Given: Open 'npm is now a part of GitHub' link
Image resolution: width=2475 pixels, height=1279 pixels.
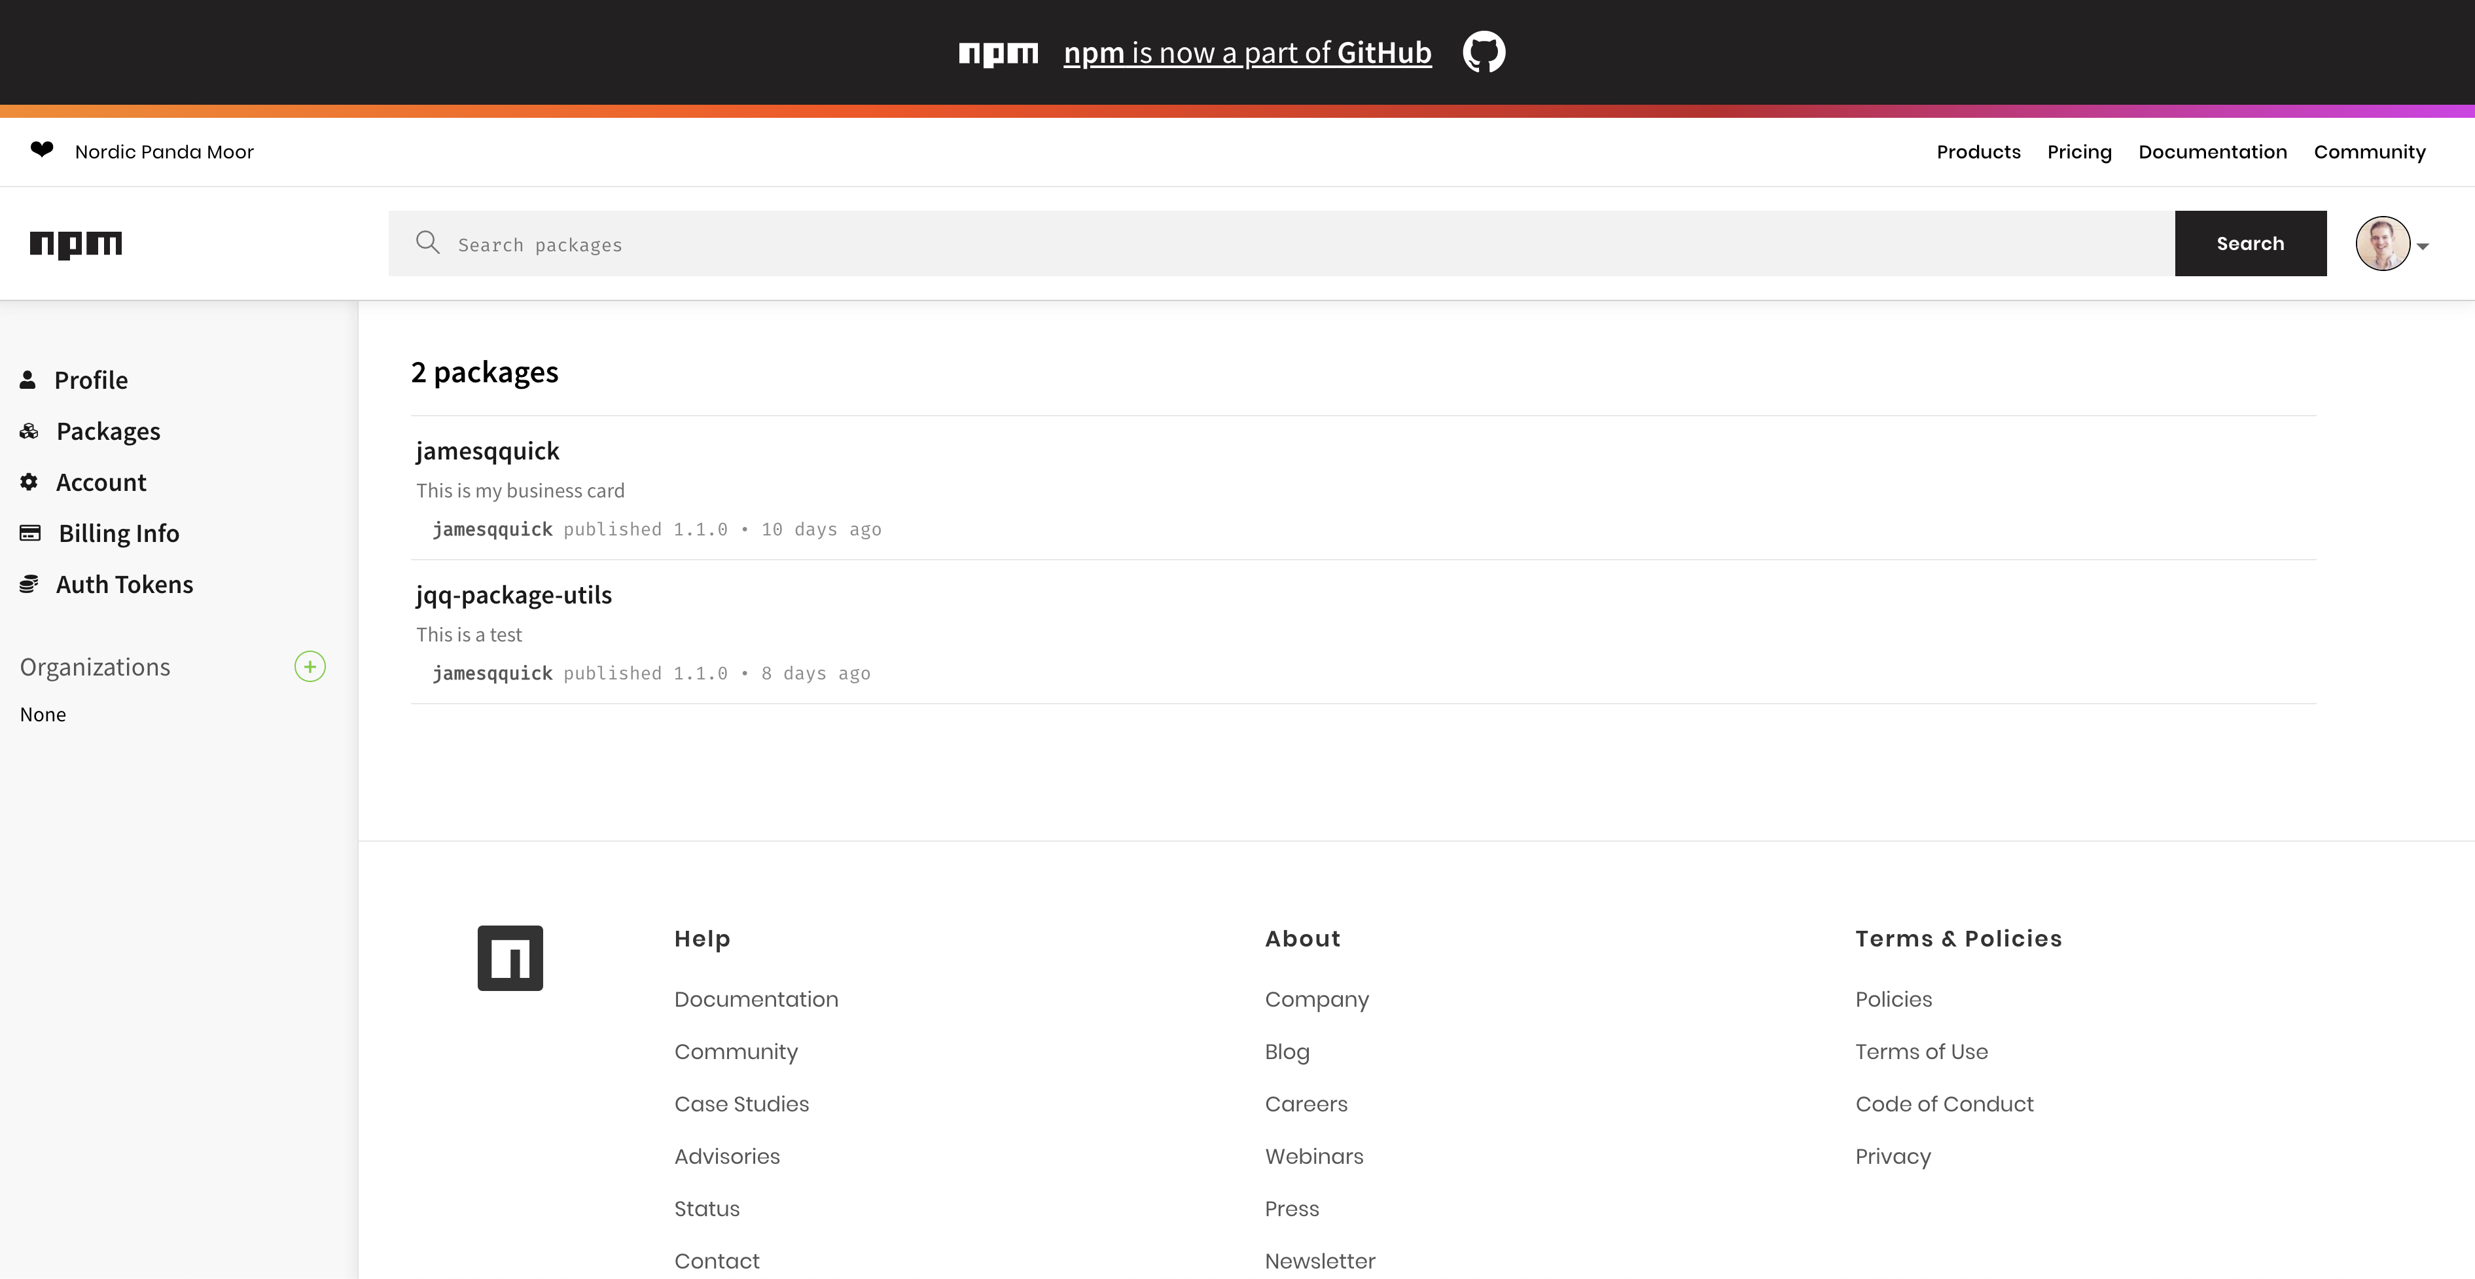Looking at the screenshot, I should pos(1247,53).
